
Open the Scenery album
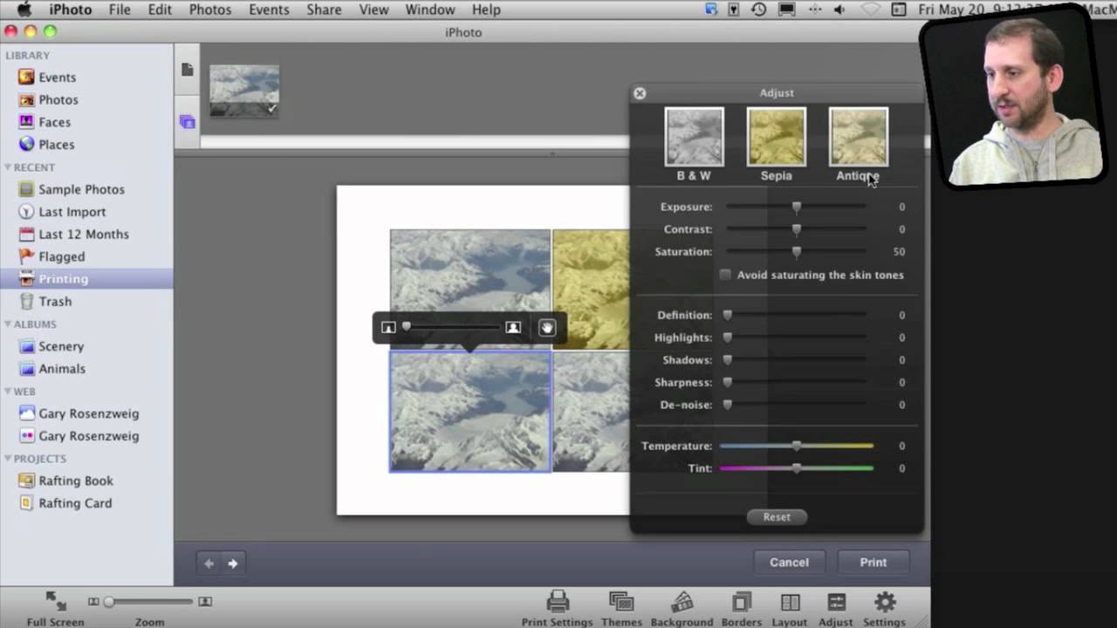click(x=61, y=346)
